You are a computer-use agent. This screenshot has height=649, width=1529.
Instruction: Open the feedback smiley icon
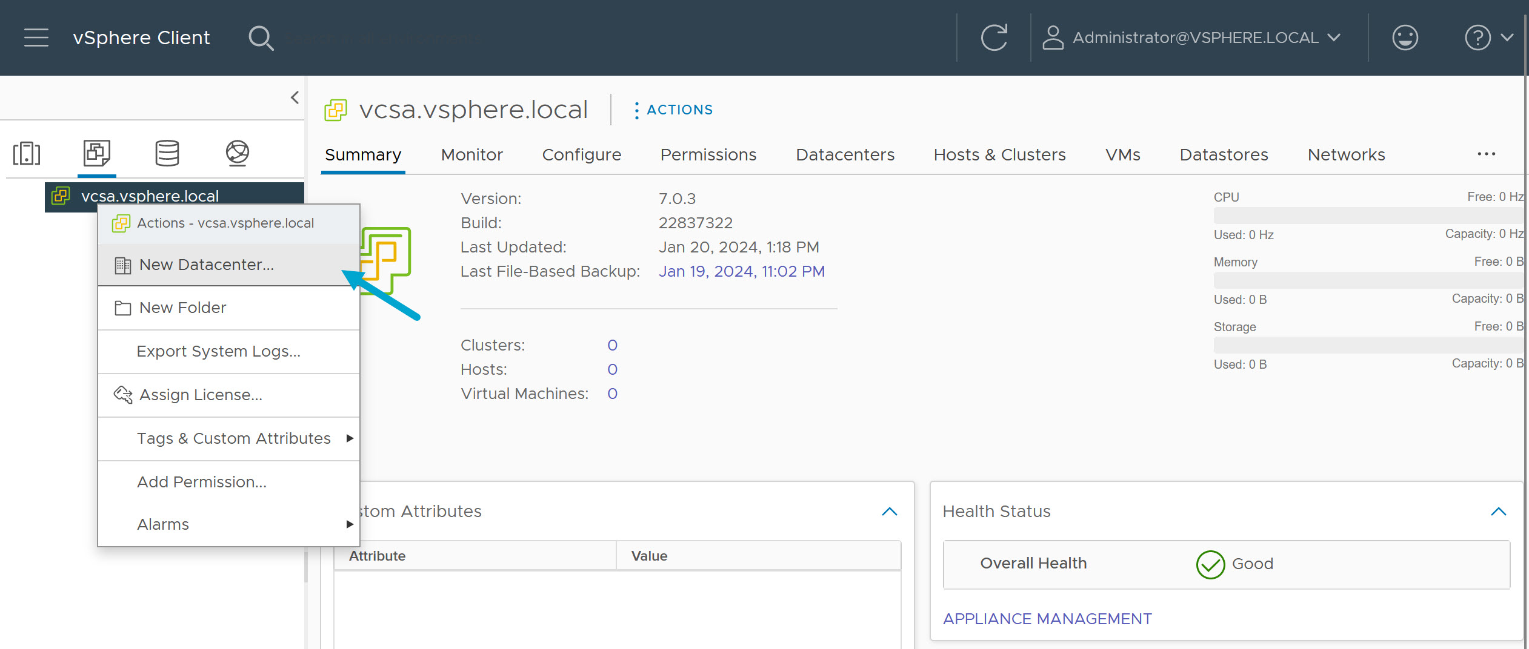point(1405,37)
